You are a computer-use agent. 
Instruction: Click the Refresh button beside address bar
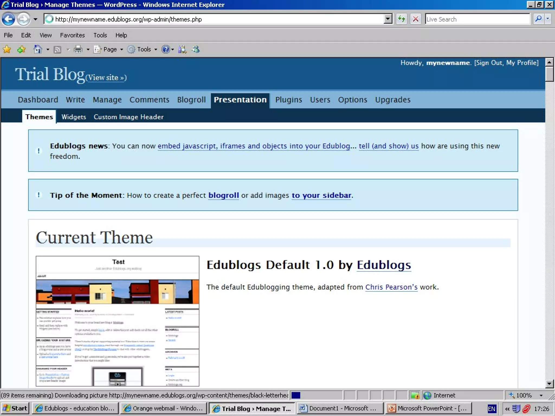tap(402, 19)
